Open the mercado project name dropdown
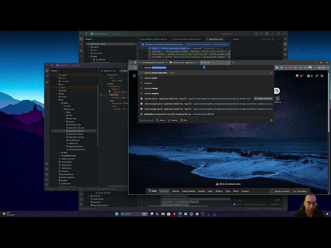Image resolution: width=331 pixels, height=248 pixels. pos(63,66)
